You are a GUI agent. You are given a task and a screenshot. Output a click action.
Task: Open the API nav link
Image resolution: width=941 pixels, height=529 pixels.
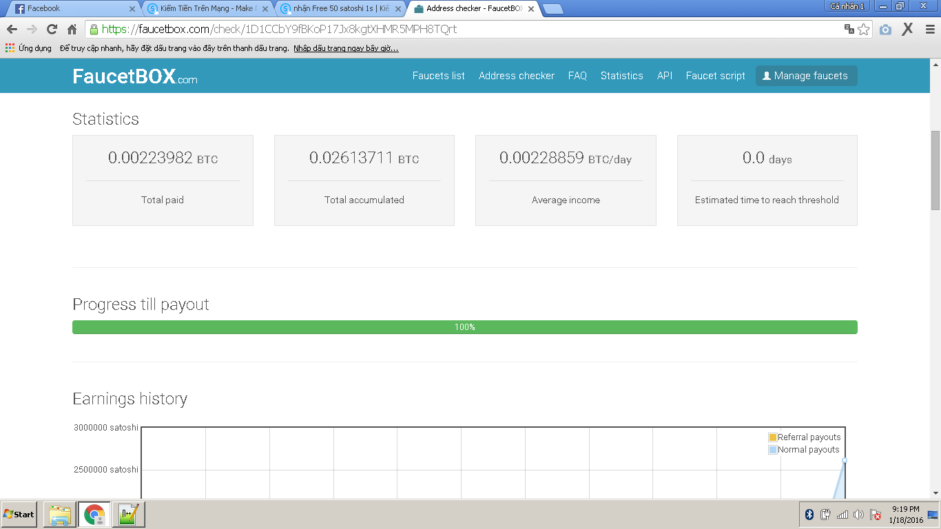[665, 76]
